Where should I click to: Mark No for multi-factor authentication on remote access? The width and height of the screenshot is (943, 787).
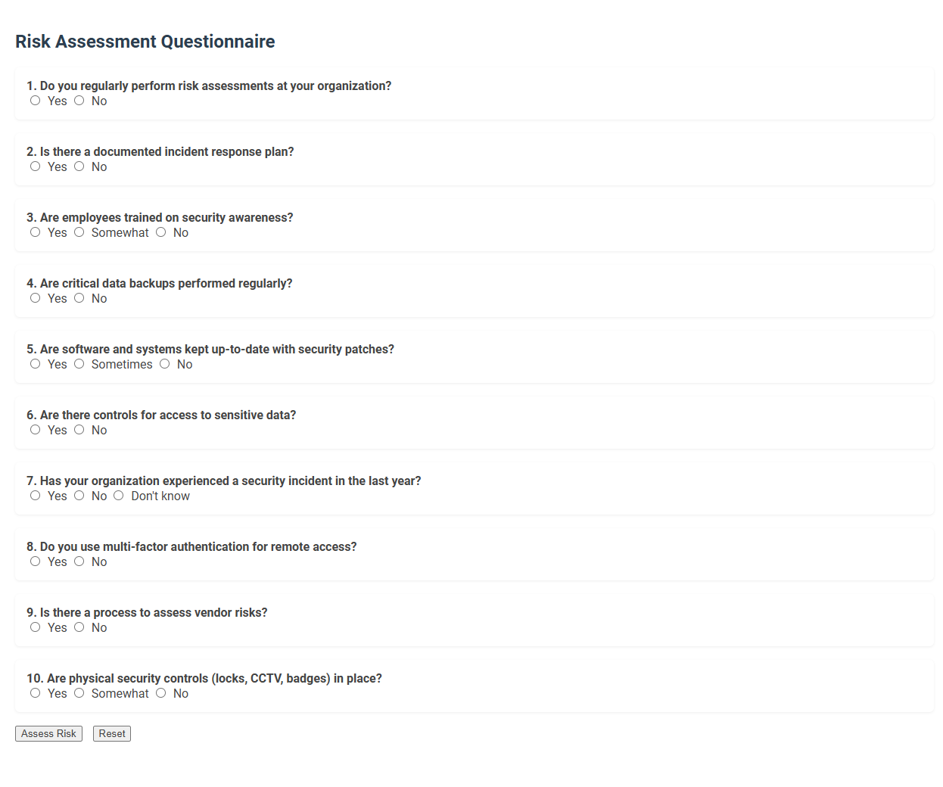[x=79, y=561]
